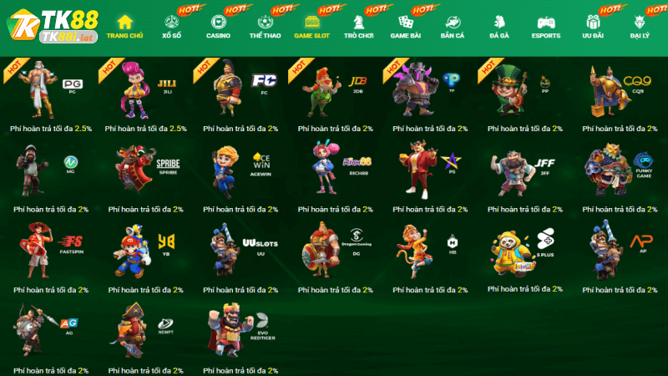Open the Bắn Cá menu
The image size is (668, 376).
pyautogui.click(x=453, y=27)
